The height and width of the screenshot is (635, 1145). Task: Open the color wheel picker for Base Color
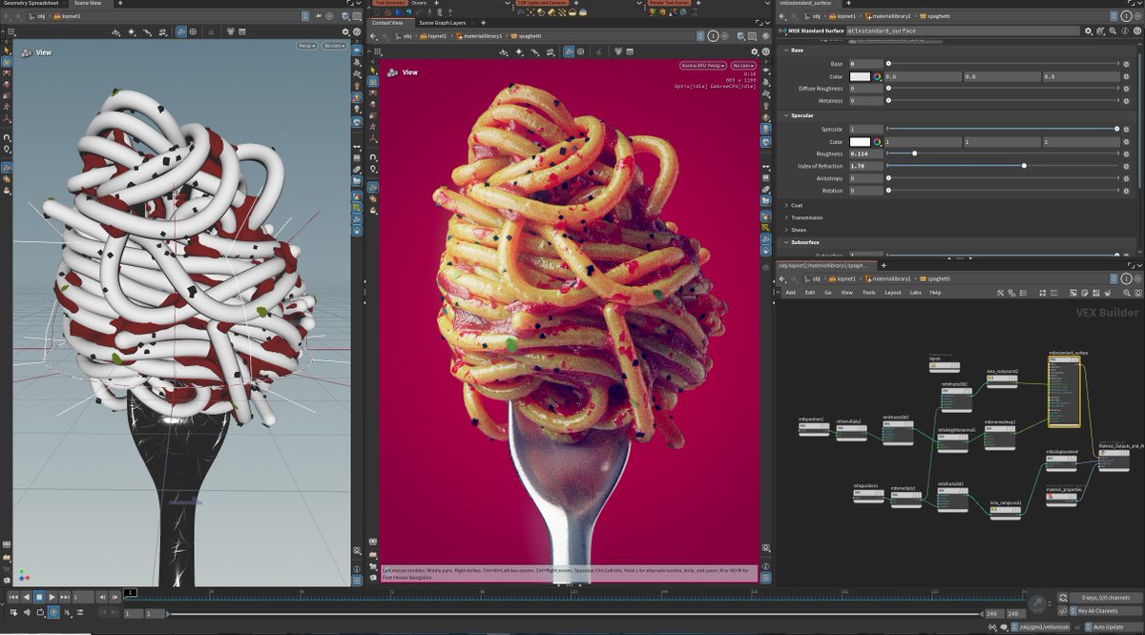[877, 76]
